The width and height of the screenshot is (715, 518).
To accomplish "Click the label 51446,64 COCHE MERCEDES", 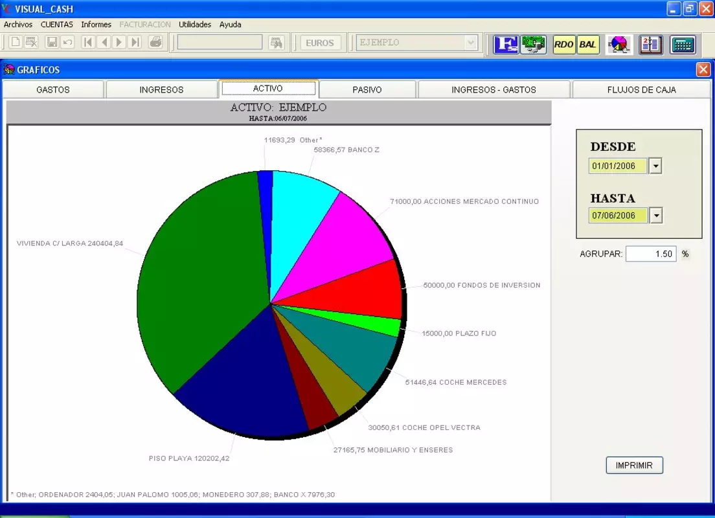I will click(455, 382).
